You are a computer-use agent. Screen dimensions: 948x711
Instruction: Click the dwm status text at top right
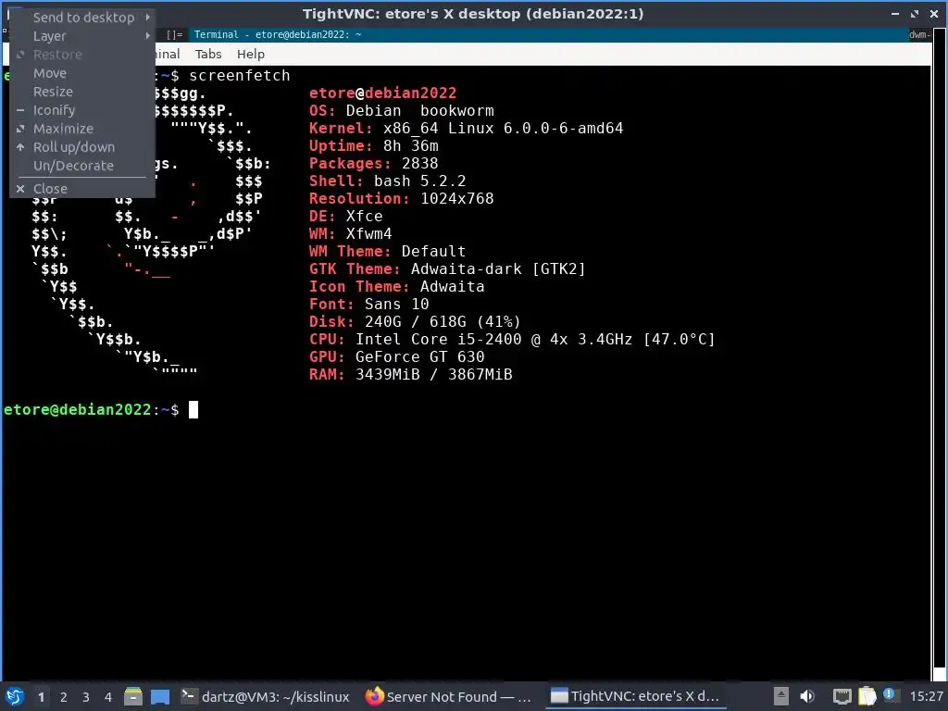919,34
